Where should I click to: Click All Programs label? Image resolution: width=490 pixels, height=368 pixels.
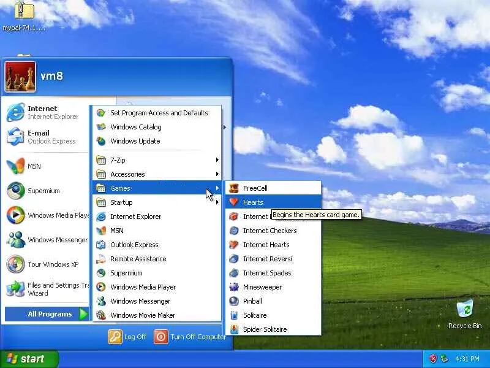click(x=50, y=314)
